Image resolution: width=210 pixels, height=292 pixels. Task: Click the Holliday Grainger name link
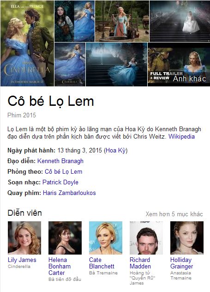point(181,263)
